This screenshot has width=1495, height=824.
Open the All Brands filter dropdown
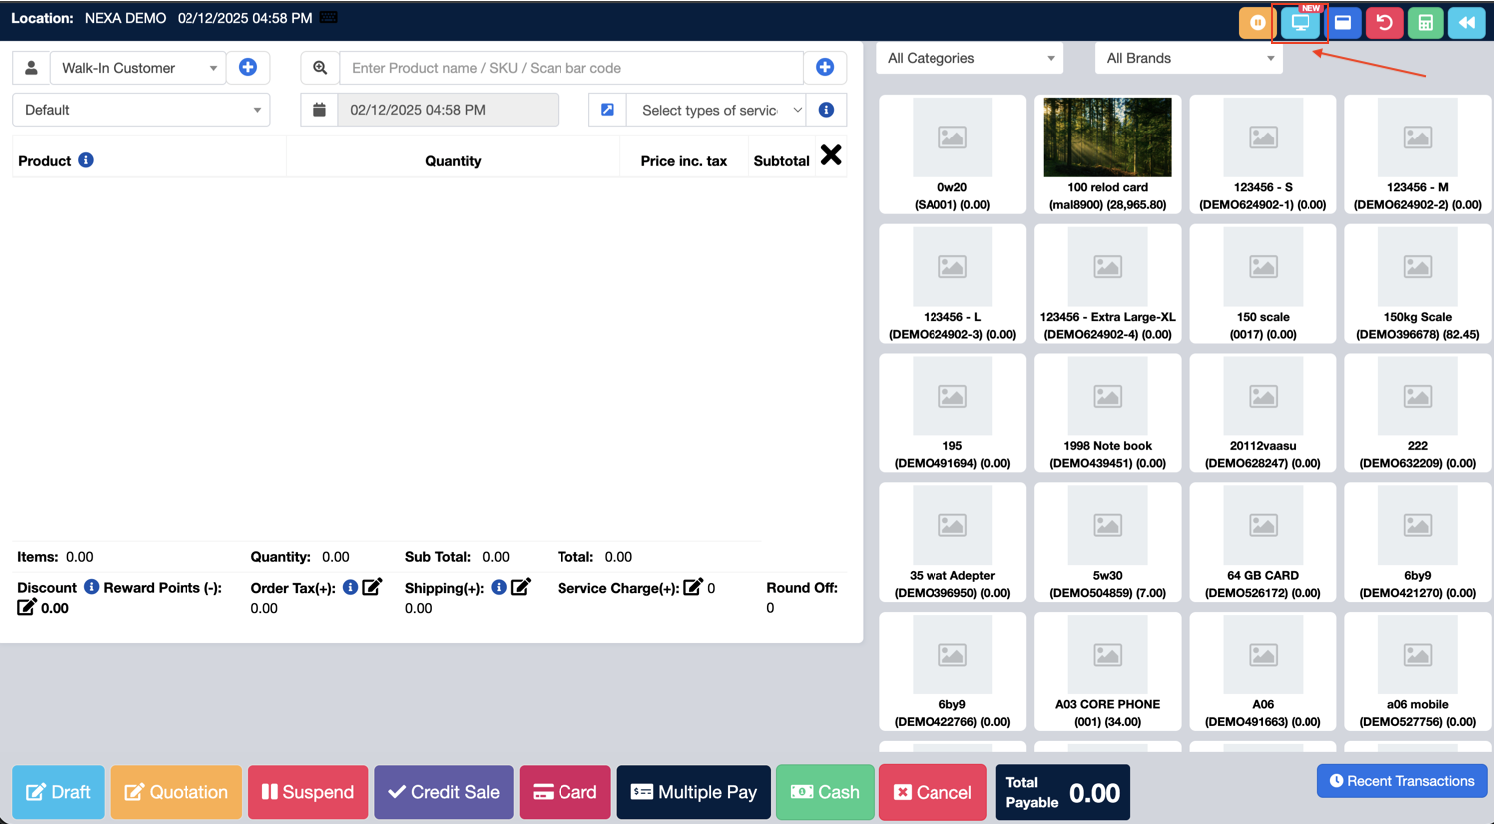(x=1189, y=58)
